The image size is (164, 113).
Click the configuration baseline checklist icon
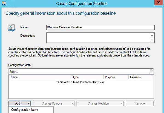coord(11,28)
